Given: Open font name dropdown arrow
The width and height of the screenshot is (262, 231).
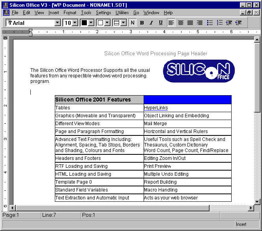Looking at the screenshot, I should tap(57, 23).
